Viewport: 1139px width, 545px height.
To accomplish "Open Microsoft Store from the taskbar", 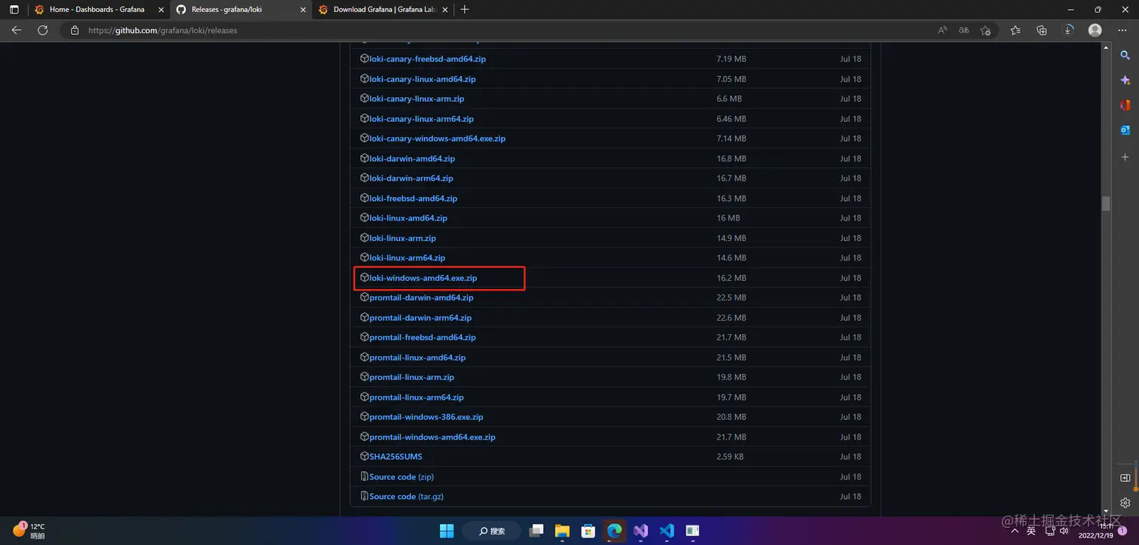I will click(x=588, y=531).
